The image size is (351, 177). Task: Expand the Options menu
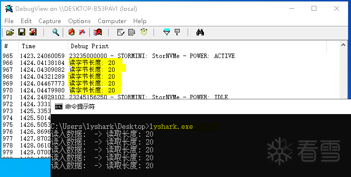coord(79,21)
